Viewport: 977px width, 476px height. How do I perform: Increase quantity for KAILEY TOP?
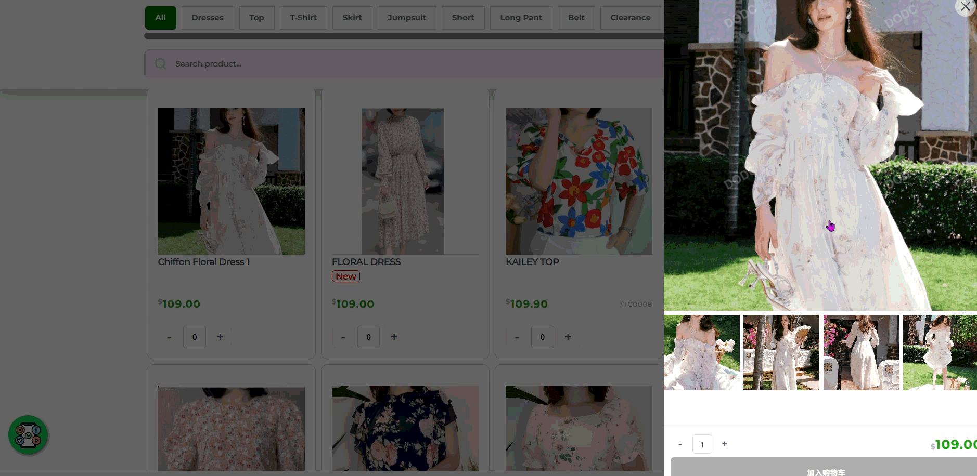(568, 337)
